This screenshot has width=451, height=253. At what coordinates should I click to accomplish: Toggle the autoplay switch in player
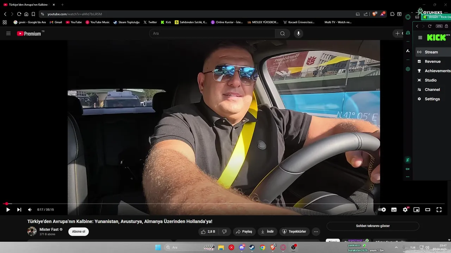point(382,210)
